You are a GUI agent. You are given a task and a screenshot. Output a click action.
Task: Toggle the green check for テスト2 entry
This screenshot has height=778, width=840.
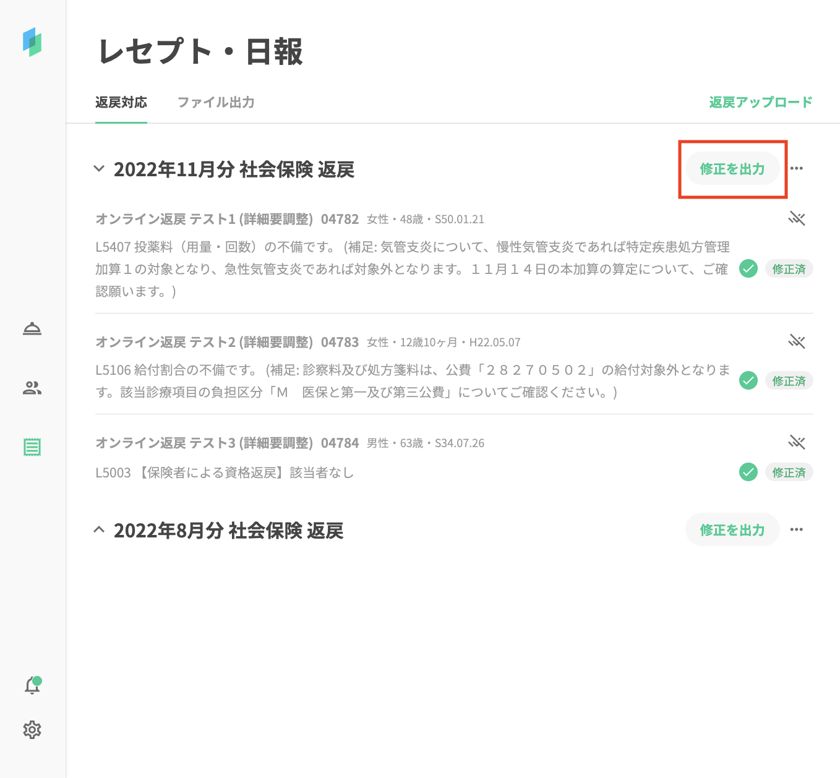click(748, 380)
